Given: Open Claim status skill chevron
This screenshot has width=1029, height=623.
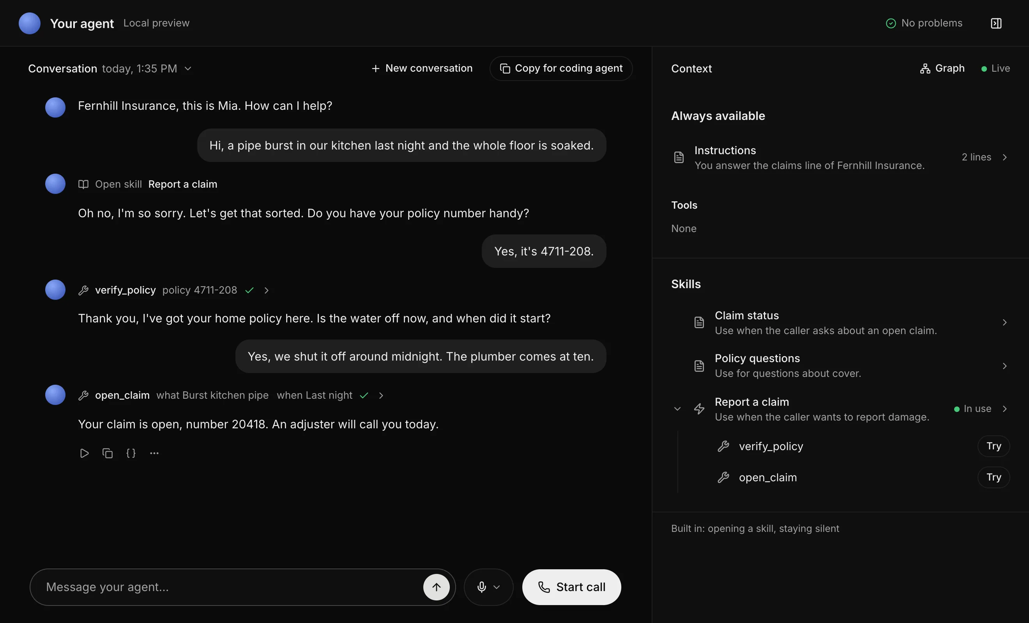Looking at the screenshot, I should (1005, 322).
